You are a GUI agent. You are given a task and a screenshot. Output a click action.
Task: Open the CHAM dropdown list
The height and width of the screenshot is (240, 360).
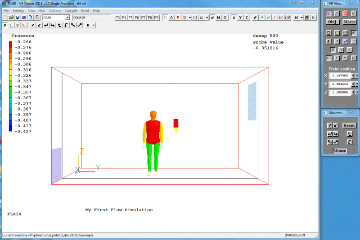click(x=67, y=18)
